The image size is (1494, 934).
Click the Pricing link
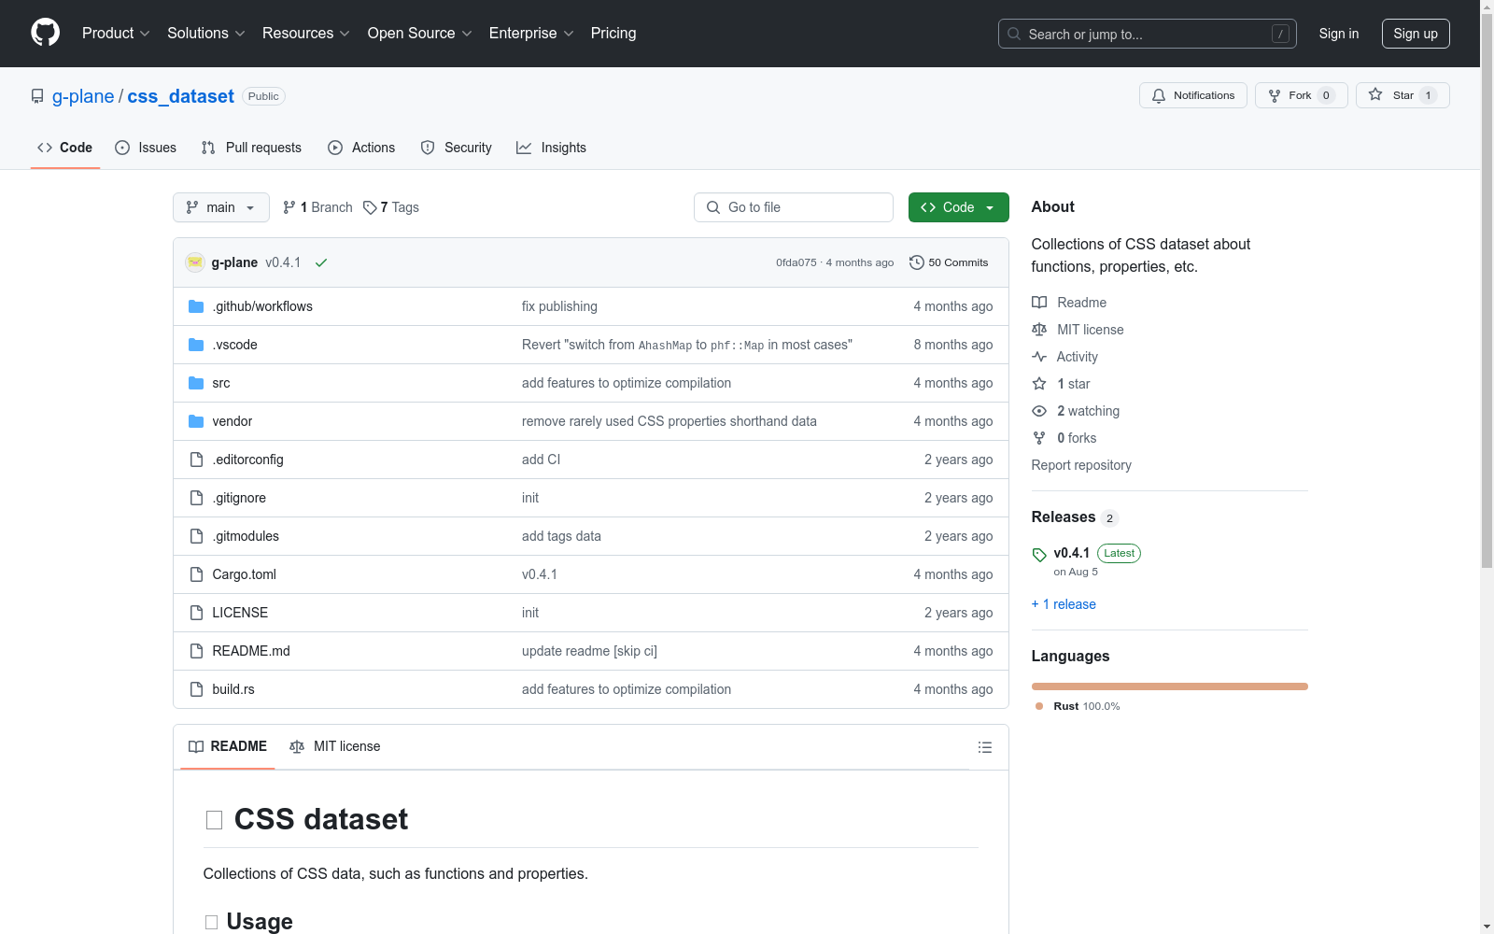tap(613, 34)
